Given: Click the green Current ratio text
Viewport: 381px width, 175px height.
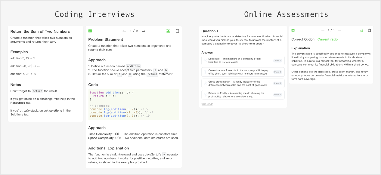Looking at the screenshot, I should (327, 39).
